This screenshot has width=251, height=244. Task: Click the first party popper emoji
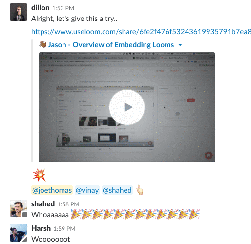76,214
